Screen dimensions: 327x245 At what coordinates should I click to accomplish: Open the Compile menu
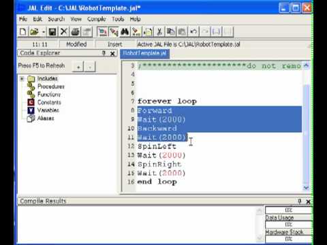click(97, 19)
